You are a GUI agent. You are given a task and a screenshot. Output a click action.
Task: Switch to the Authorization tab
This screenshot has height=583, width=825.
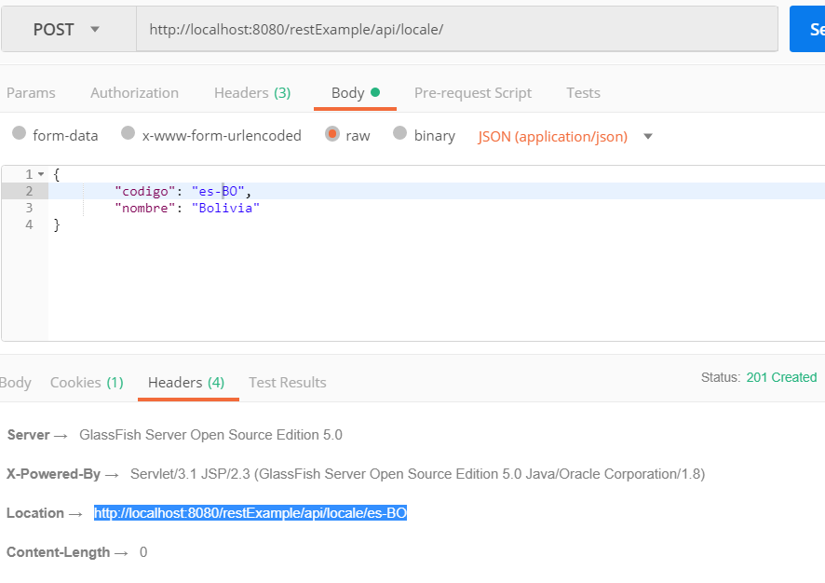pos(134,93)
